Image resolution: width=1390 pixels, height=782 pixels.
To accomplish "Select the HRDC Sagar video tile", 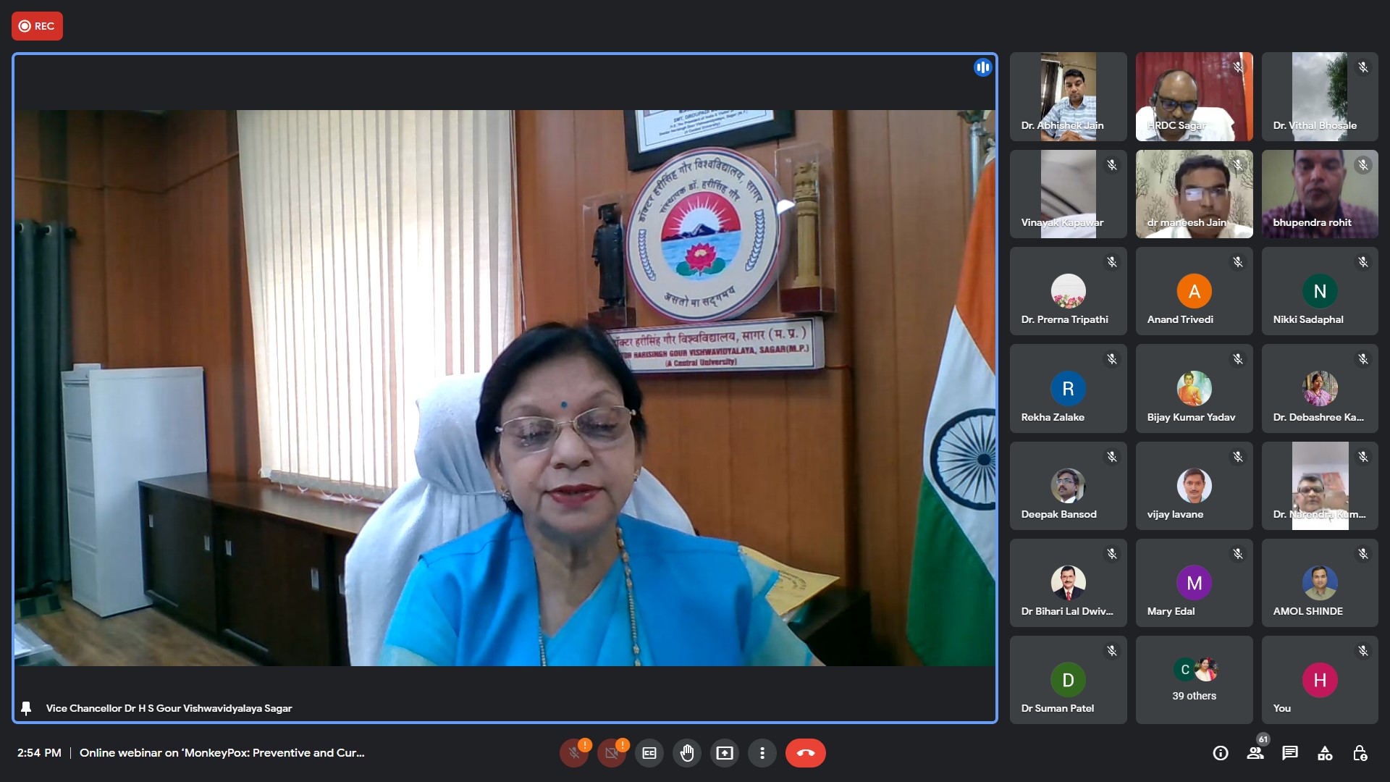I will tap(1194, 96).
